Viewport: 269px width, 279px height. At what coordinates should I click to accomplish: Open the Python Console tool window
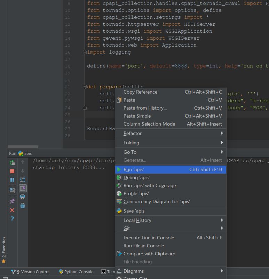pyautogui.click(x=76, y=272)
